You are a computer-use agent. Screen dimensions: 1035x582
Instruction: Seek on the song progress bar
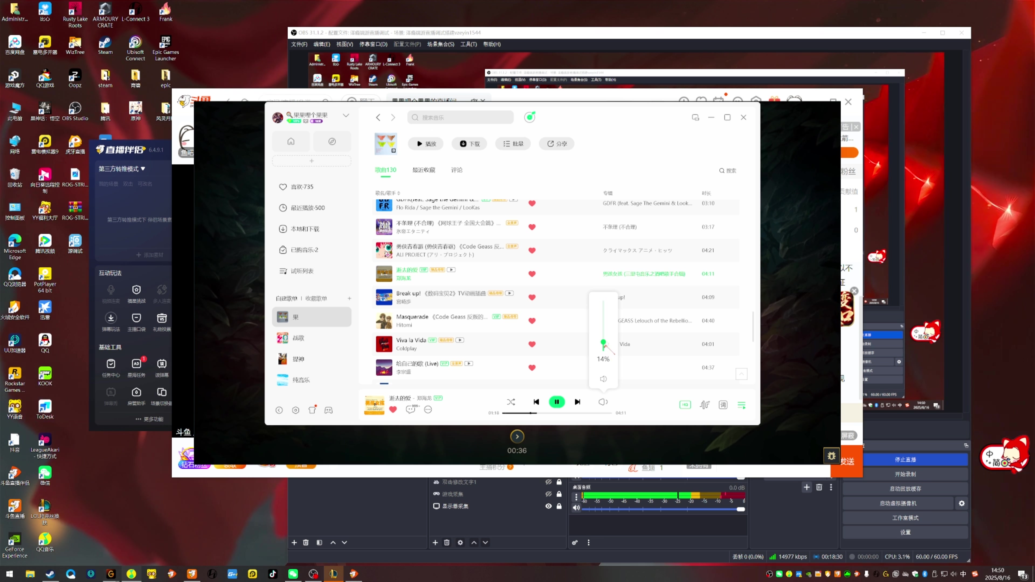(x=557, y=413)
